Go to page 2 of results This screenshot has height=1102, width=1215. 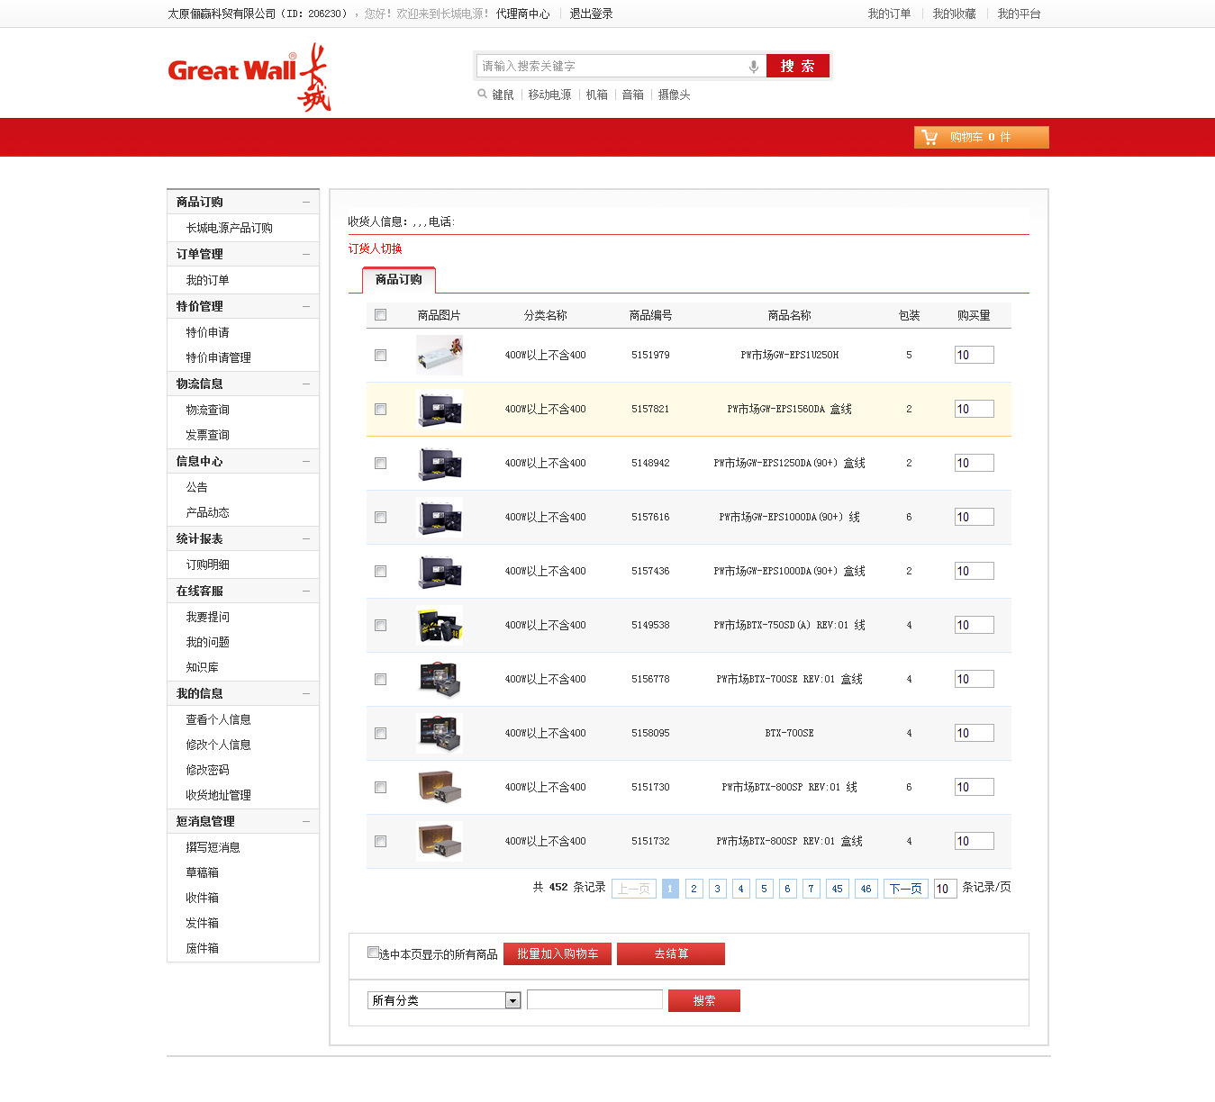click(694, 889)
